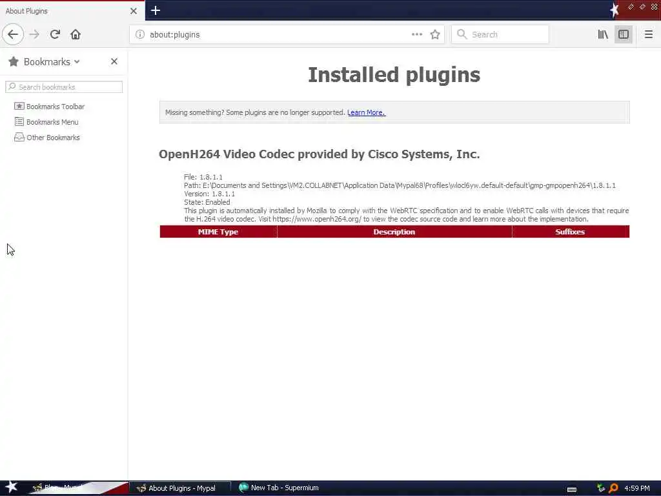Click the 'State: Enabled' line

[x=207, y=202]
